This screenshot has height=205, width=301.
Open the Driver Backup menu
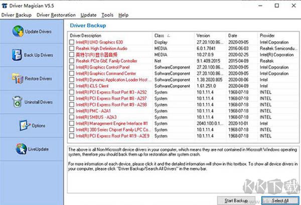coord(17,15)
